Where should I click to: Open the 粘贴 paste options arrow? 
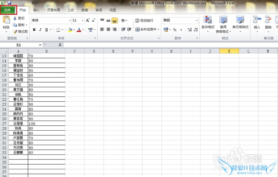[x=6, y=32]
